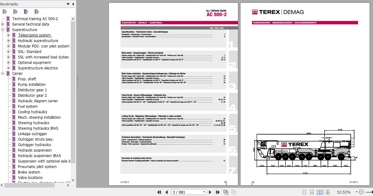373x196 pixels.
Task: Open the zoom percentage dropdown
Action: coord(357,192)
